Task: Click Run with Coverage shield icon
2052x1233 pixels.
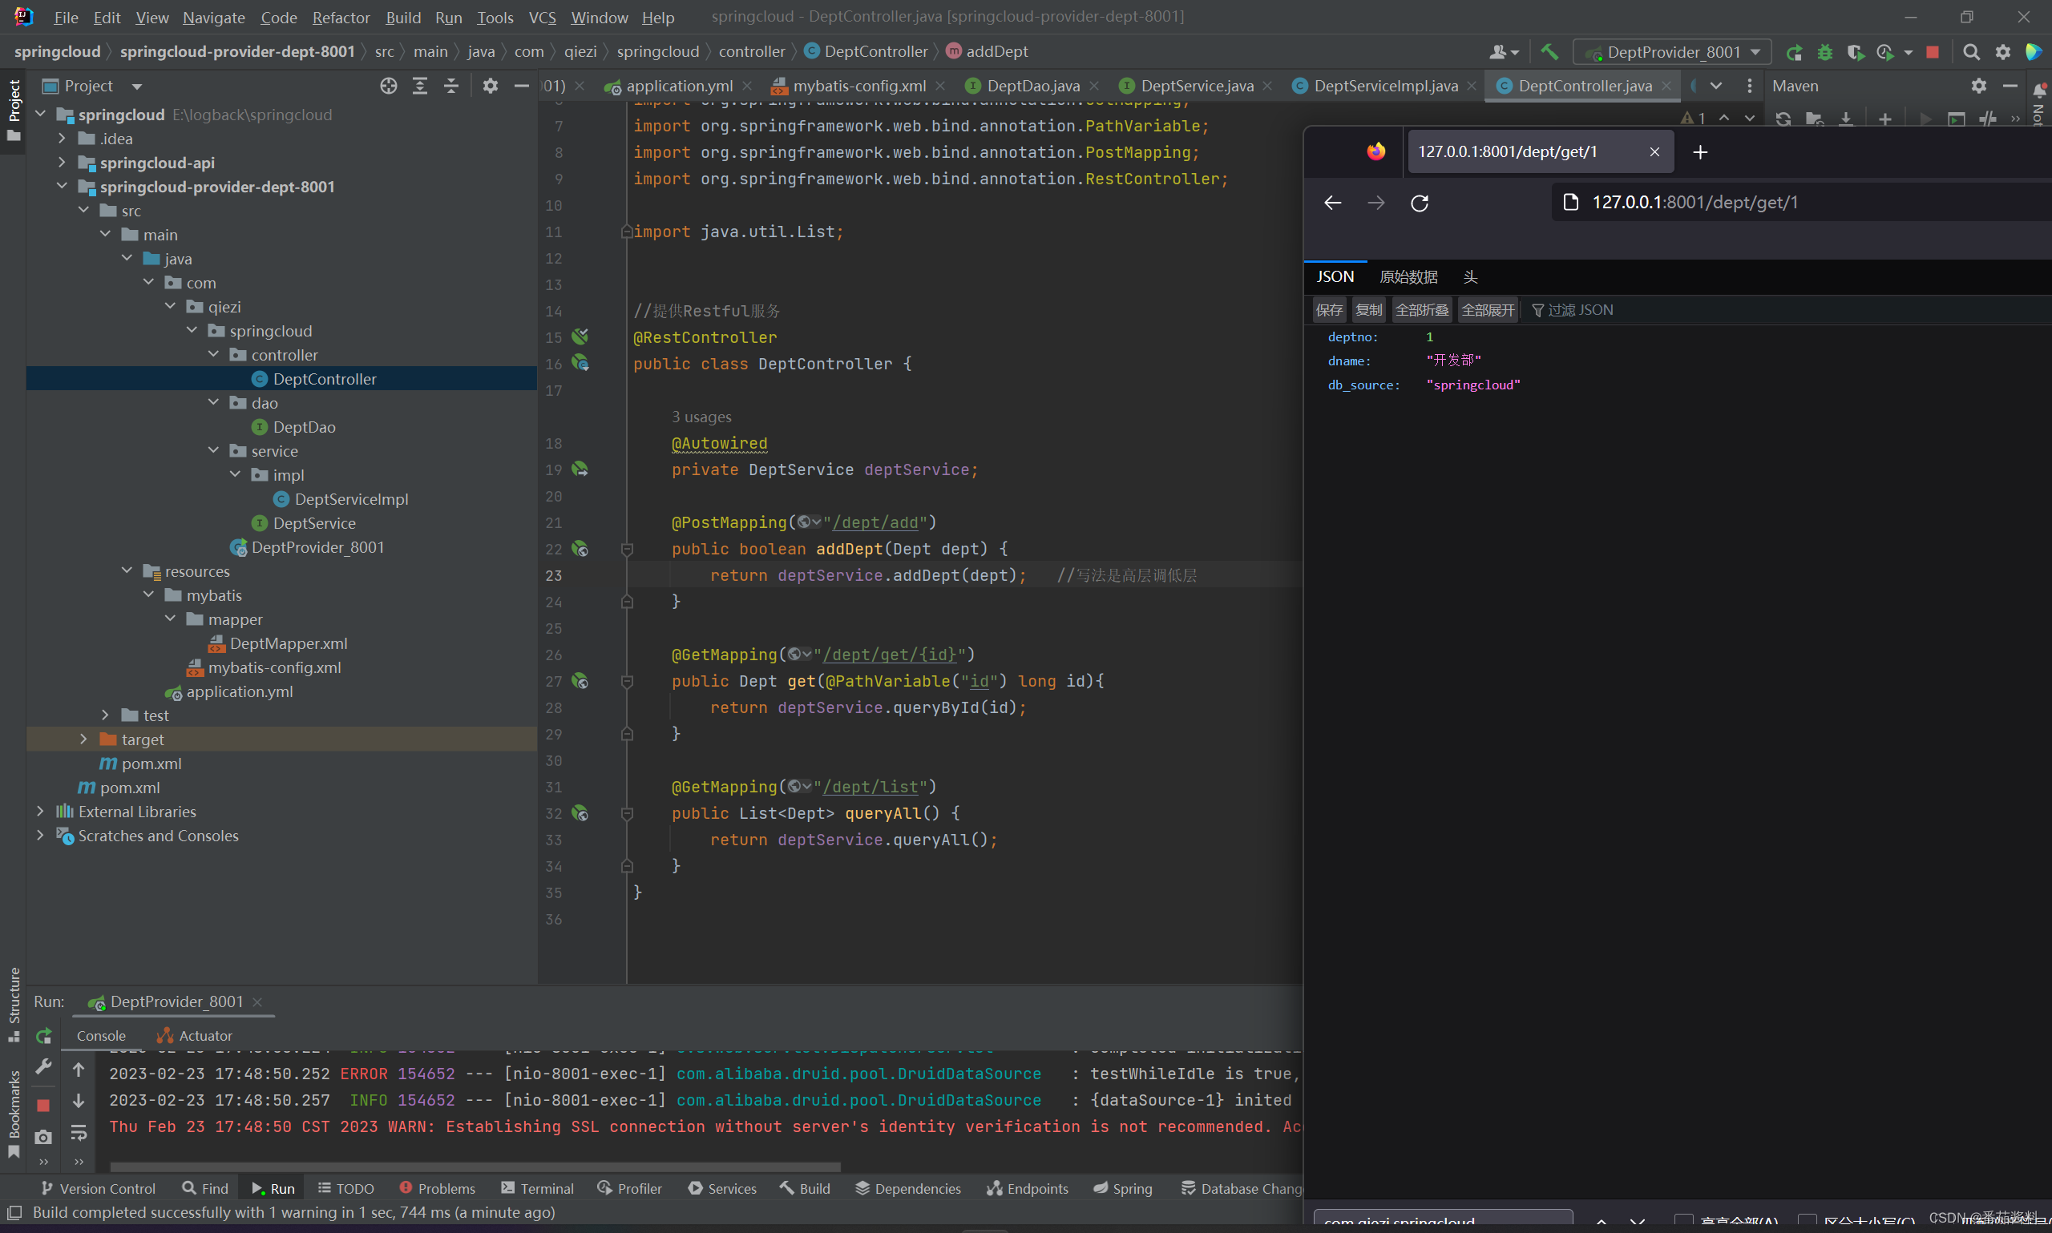Action: coord(1855,52)
